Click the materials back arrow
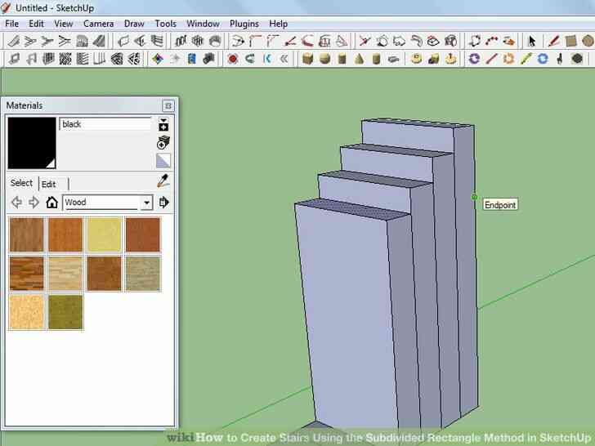Image resolution: width=595 pixels, height=446 pixels. tap(16, 202)
